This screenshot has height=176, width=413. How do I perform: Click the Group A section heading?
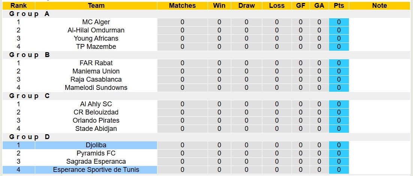[x=30, y=14]
